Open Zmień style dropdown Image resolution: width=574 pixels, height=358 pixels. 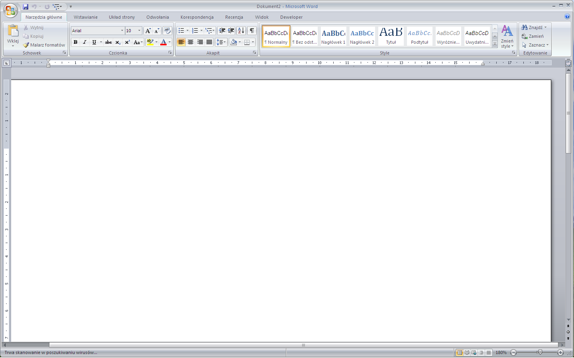[507, 37]
